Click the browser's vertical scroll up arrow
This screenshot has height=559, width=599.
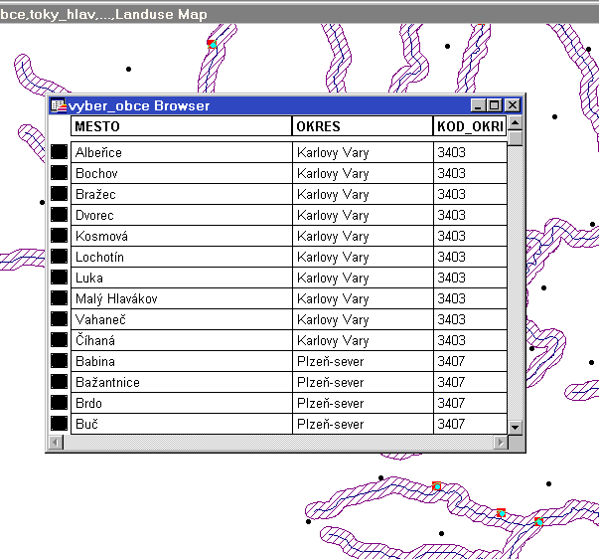pyautogui.click(x=515, y=122)
